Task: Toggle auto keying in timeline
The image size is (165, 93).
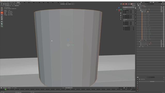Action: 63,88
